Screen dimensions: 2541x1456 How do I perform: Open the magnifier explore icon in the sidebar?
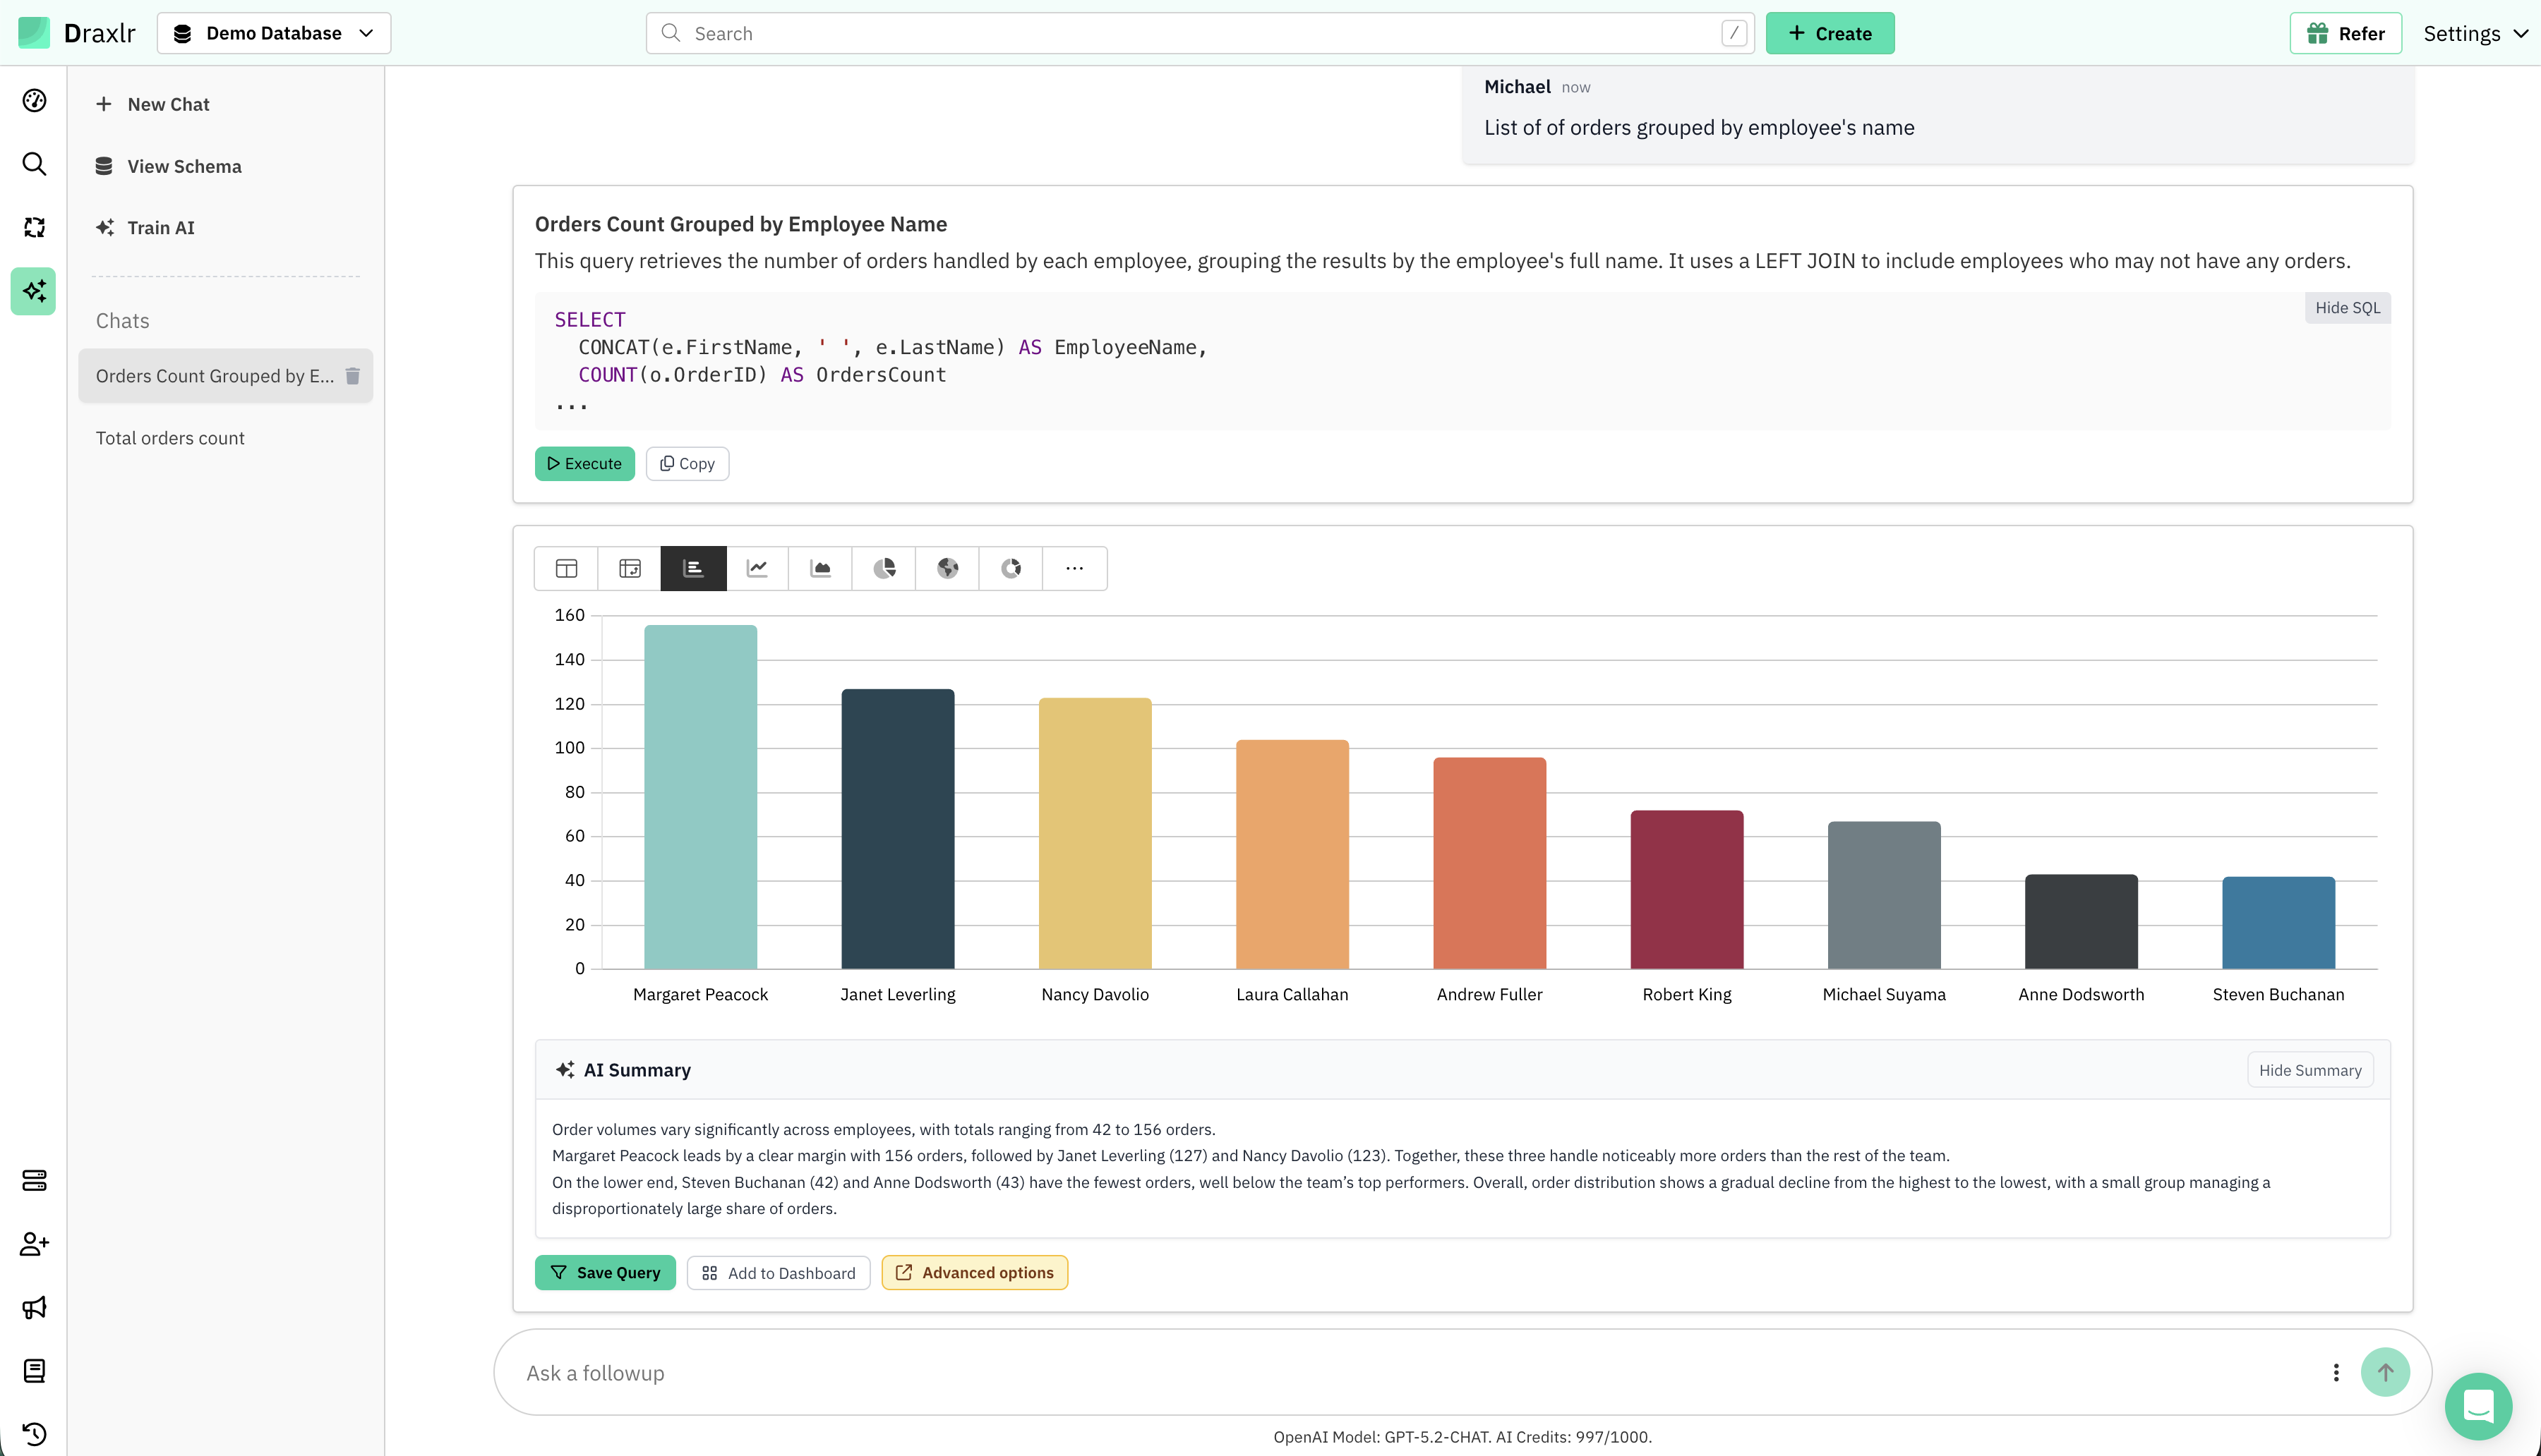click(34, 164)
